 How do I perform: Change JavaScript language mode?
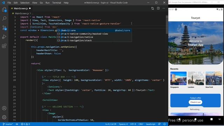[150, 124]
